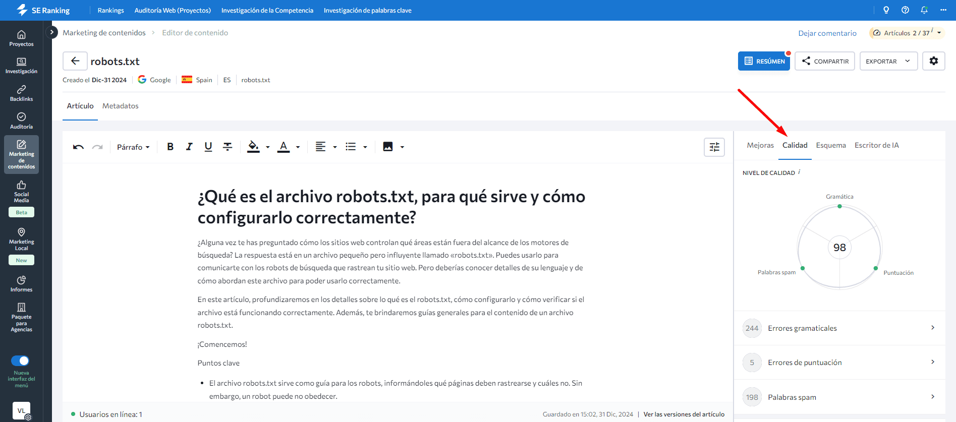The width and height of the screenshot is (956, 422).
Task: Expand the Errores gramaticales row
Action: tap(839, 328)
